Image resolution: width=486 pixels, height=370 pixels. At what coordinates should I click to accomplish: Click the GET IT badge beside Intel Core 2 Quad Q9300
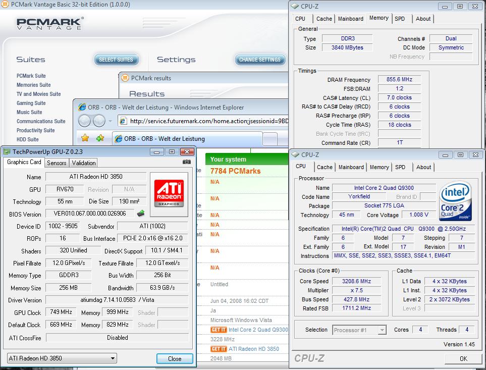click(x=219, y=330)
